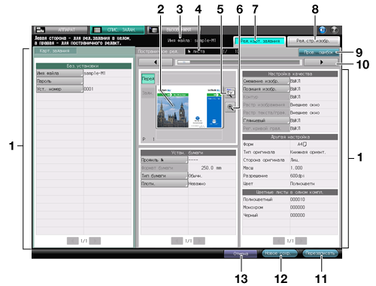Click the 1.000 scale value
This screenshot has height=286, width=376.
296,168
